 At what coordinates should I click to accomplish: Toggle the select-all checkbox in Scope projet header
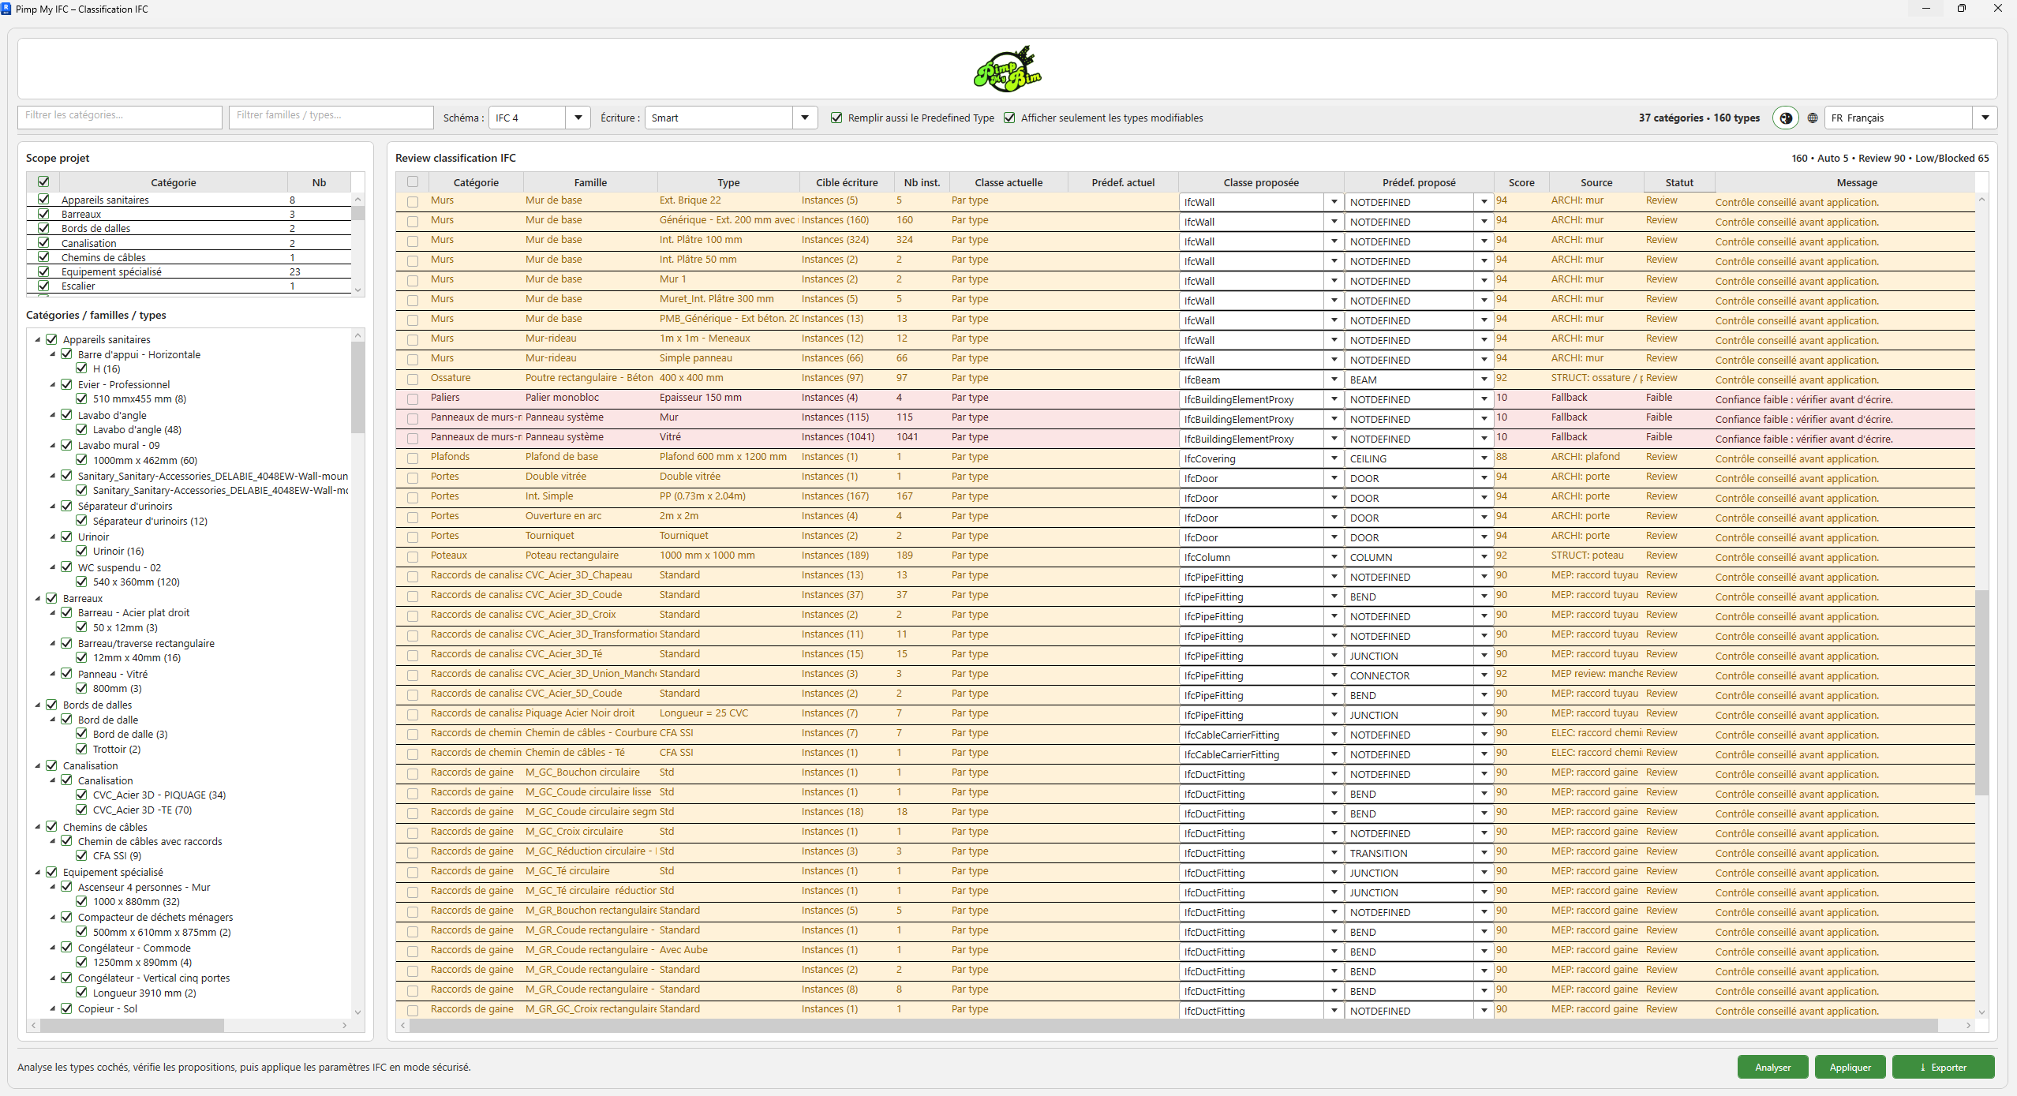pos(44,181)
